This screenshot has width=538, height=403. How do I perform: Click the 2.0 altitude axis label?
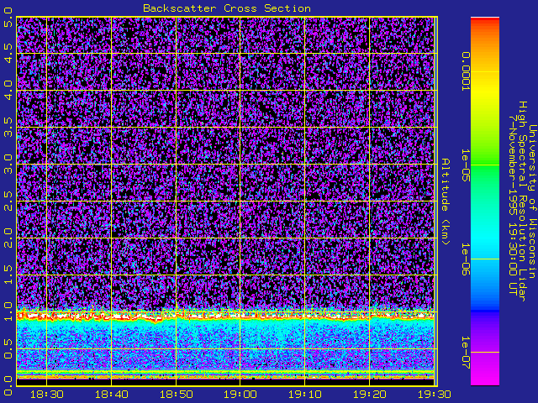pyautogui.click(x=8, y=238)
